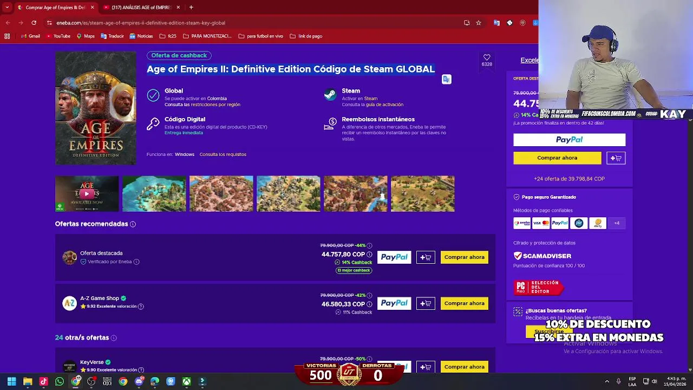Expand +24 oferta de 39.798,84 COP
The image size is (693, 390).
(x=569, y=179)
